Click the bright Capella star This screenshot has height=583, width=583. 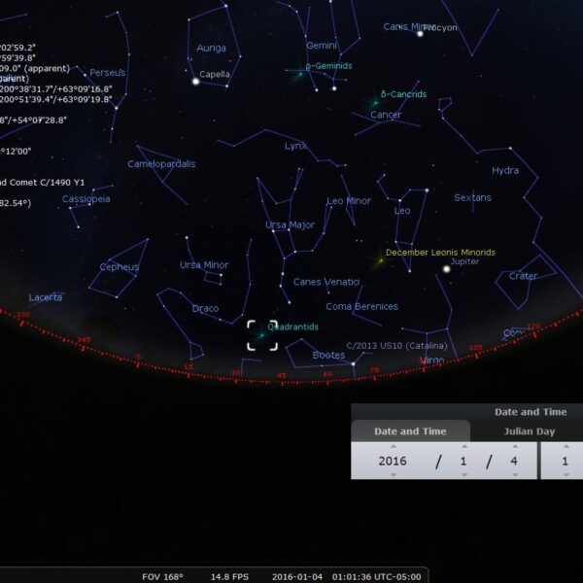tap(195, 81)
